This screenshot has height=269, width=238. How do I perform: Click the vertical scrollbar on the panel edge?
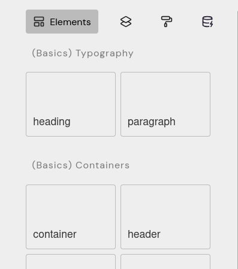click(x=237, y=140)
